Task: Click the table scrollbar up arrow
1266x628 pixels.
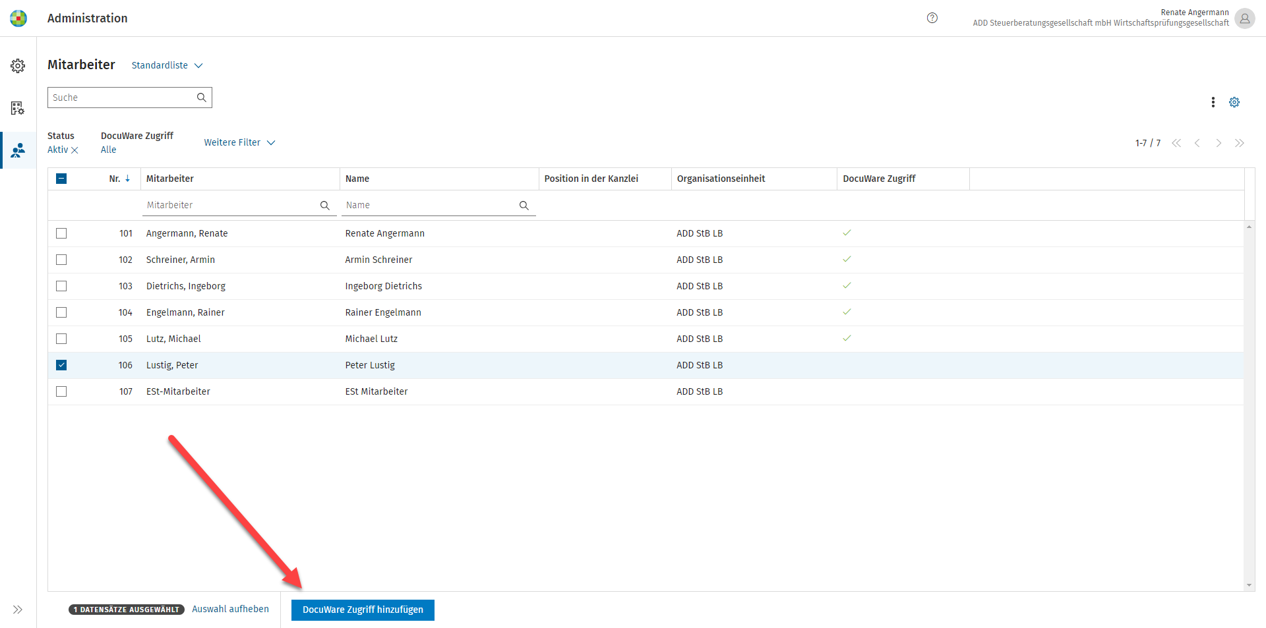Action: point(1249,227)
